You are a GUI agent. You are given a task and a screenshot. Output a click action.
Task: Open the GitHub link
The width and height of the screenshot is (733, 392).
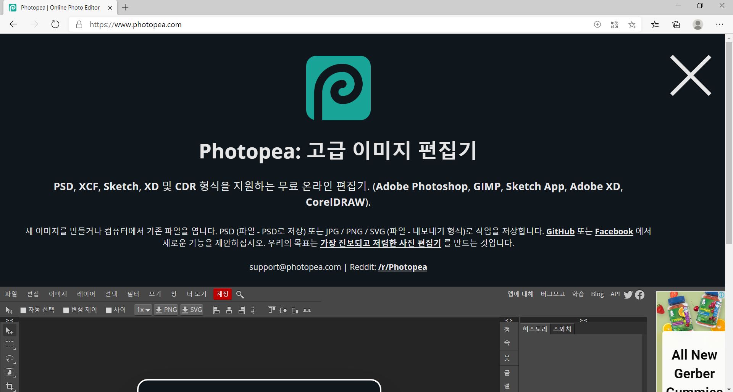click(560, 231)
